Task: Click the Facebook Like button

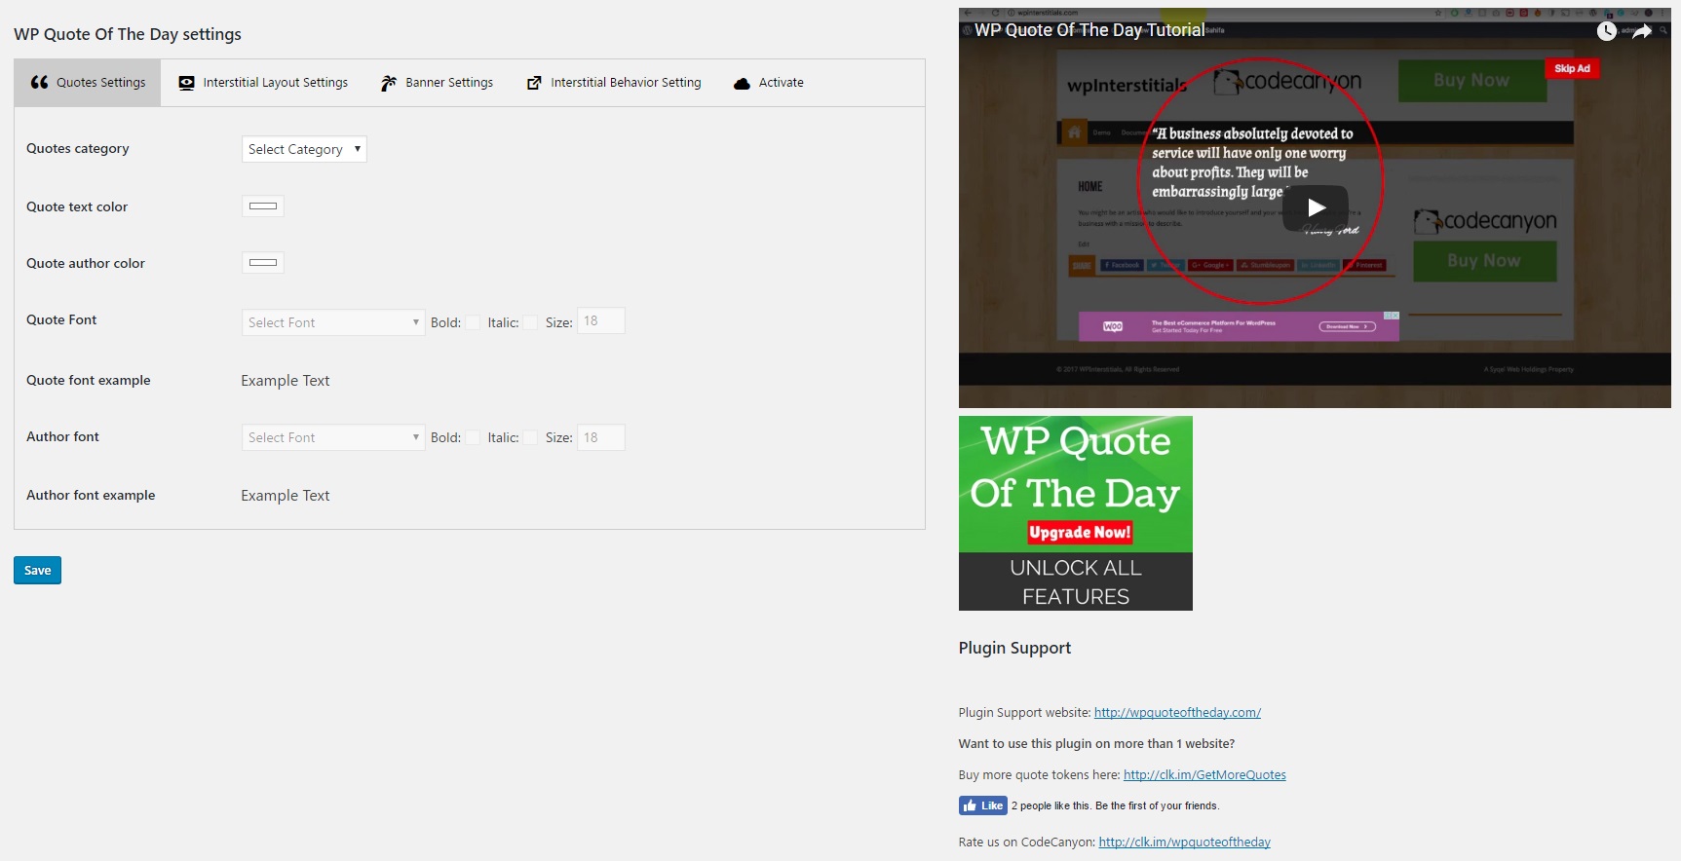Action: pyautogui.click(x=982, y=805)
